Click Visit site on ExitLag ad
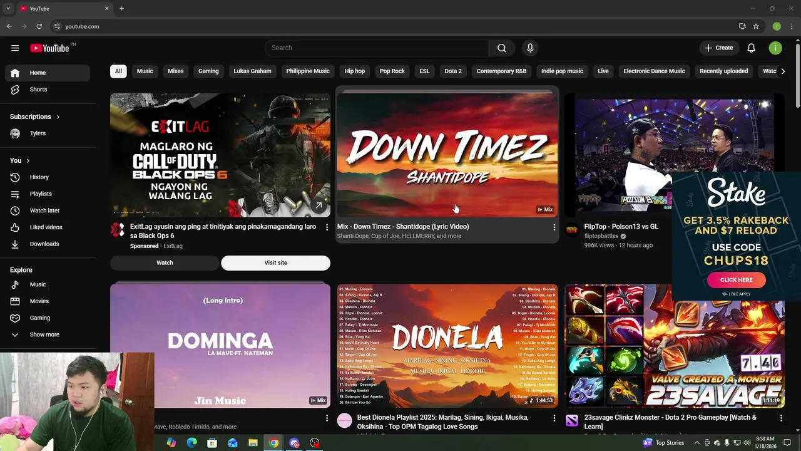 pos(275,262)
